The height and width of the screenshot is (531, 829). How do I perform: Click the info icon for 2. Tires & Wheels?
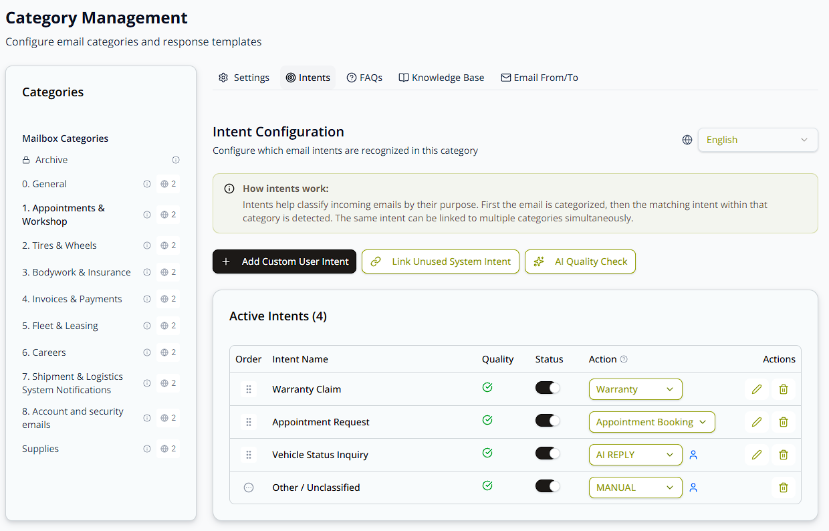(x=147, y=245)
